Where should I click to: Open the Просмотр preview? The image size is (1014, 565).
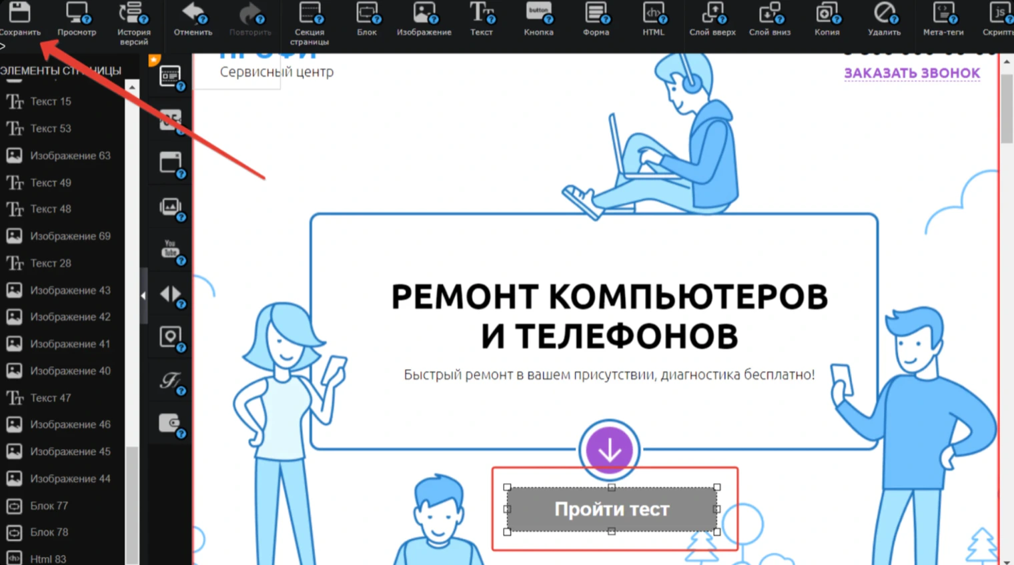click(77, 20)
